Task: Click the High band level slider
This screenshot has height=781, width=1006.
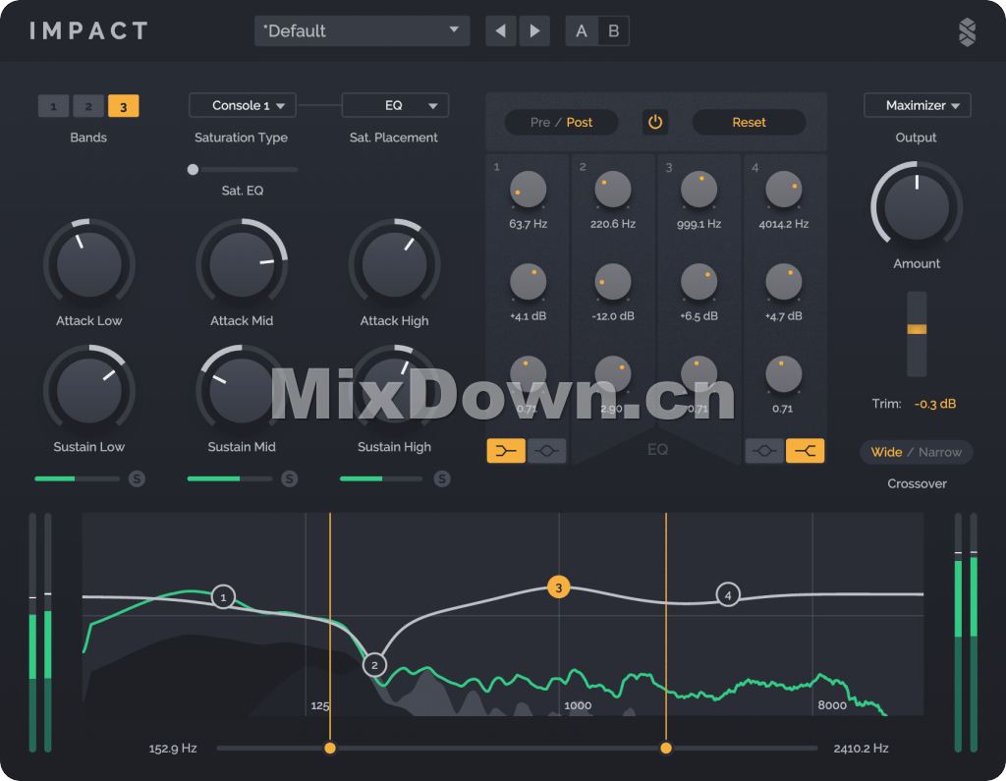Action: pyautogui.click(x=381, y=478)
